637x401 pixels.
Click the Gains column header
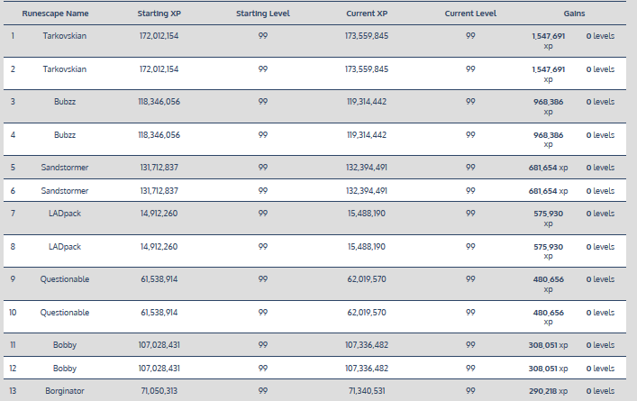point(574,15)
